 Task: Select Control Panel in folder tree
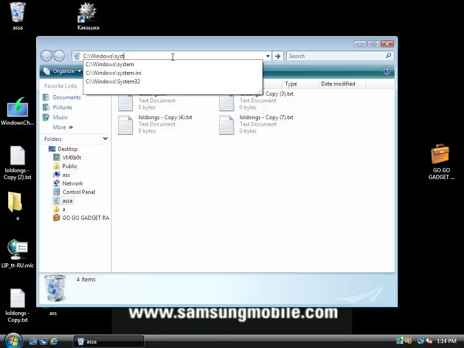click(x=74, y=192)
